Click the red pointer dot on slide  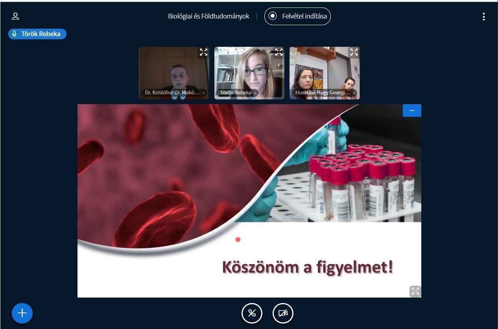[238, 239]
